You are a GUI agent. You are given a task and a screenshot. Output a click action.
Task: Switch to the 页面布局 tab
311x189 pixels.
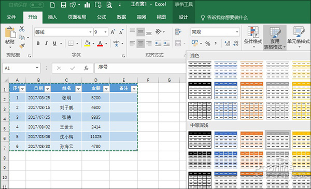77,17
